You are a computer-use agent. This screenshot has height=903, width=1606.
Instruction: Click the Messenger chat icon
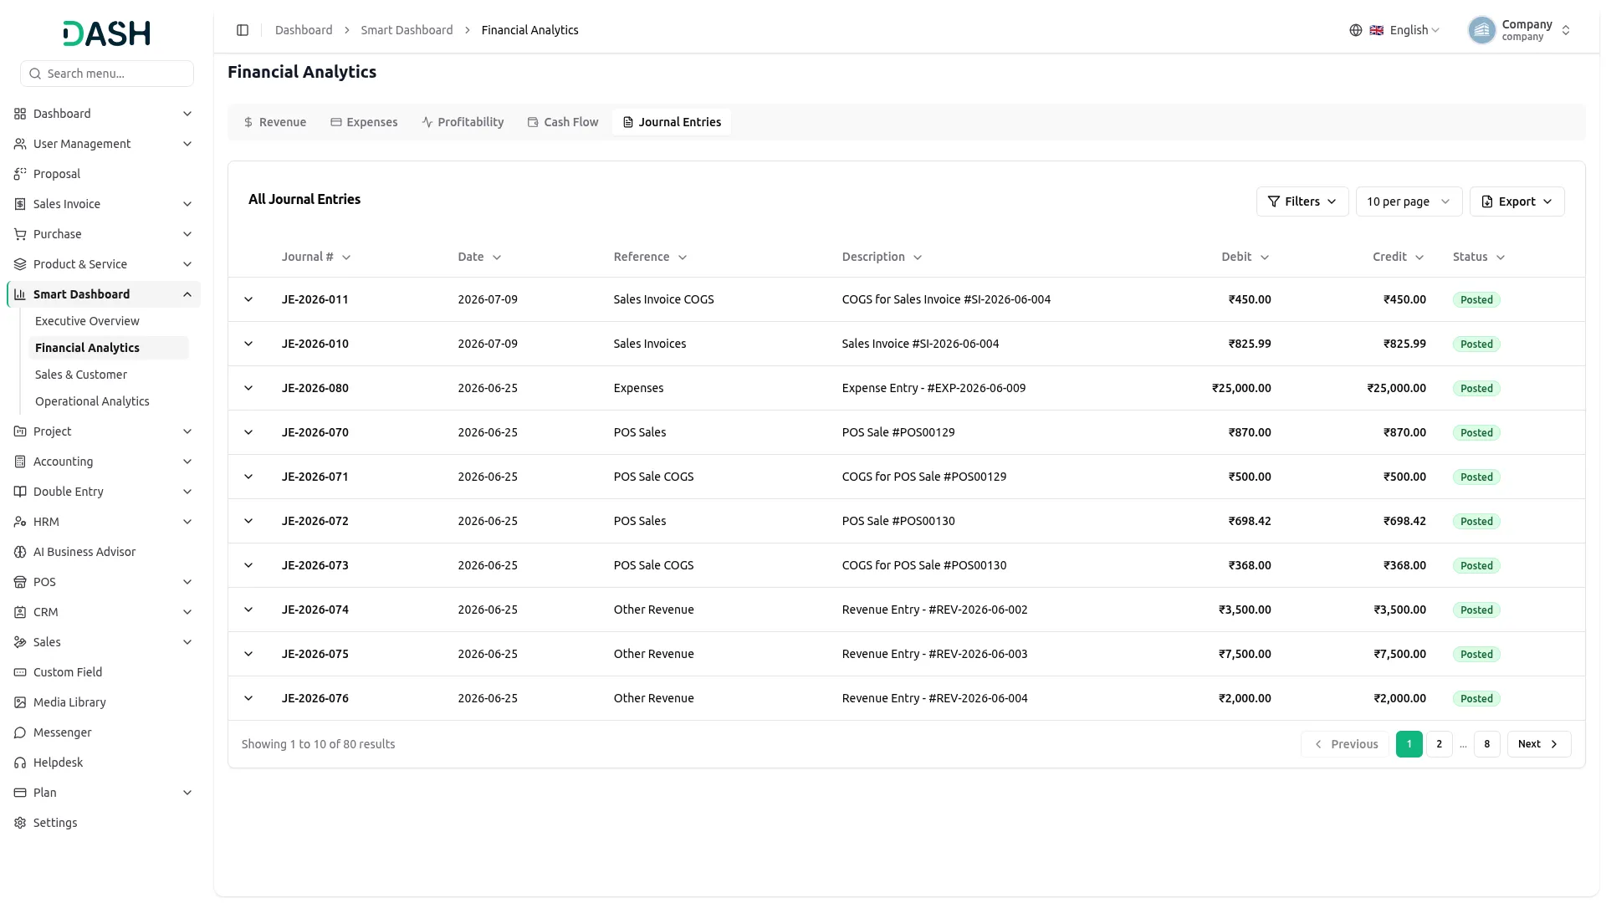coord(20,732)
